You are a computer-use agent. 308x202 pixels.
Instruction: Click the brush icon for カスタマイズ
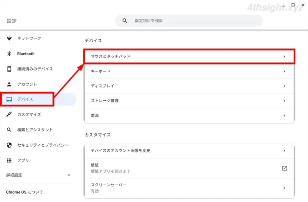[9, 114]
